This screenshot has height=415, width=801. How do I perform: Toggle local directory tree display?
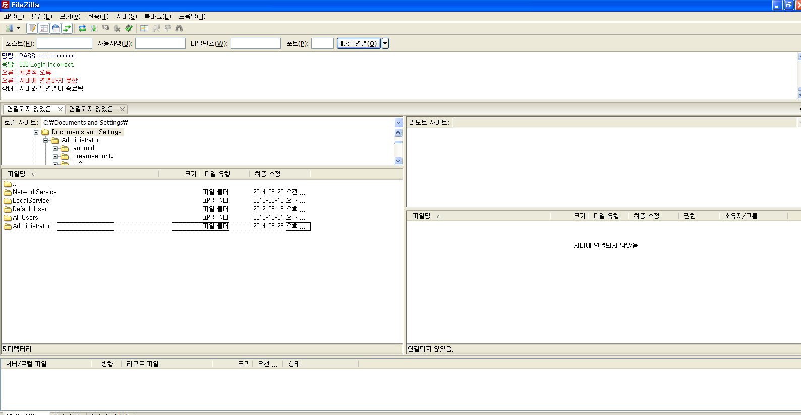[44, 28]
